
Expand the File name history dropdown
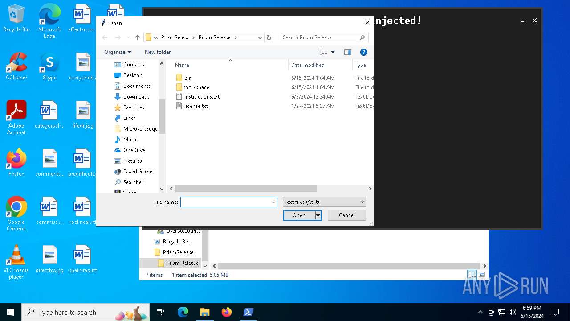273,202
